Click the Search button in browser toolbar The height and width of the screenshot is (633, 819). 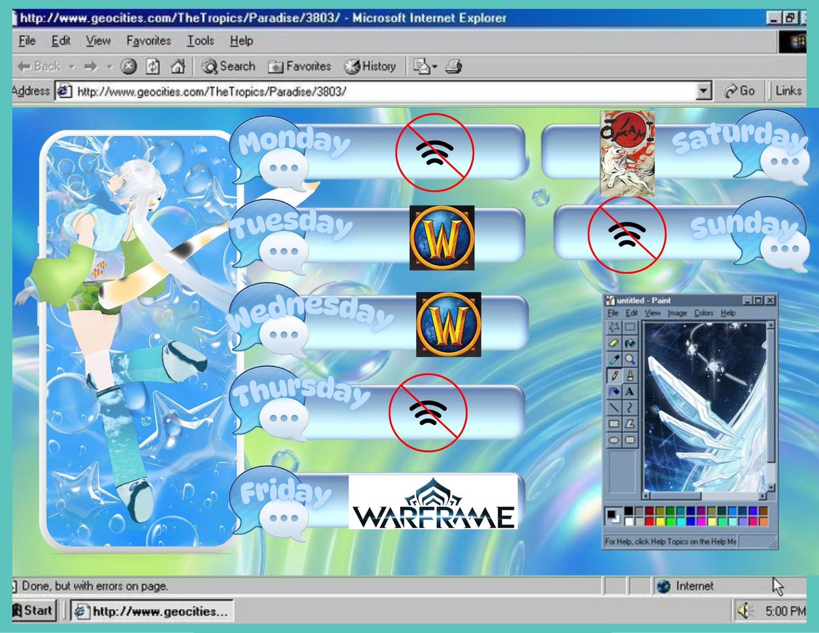229,66
